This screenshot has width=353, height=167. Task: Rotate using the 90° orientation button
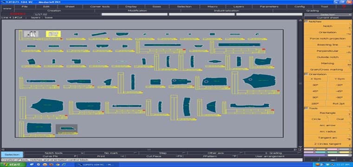tap(316, 97)
